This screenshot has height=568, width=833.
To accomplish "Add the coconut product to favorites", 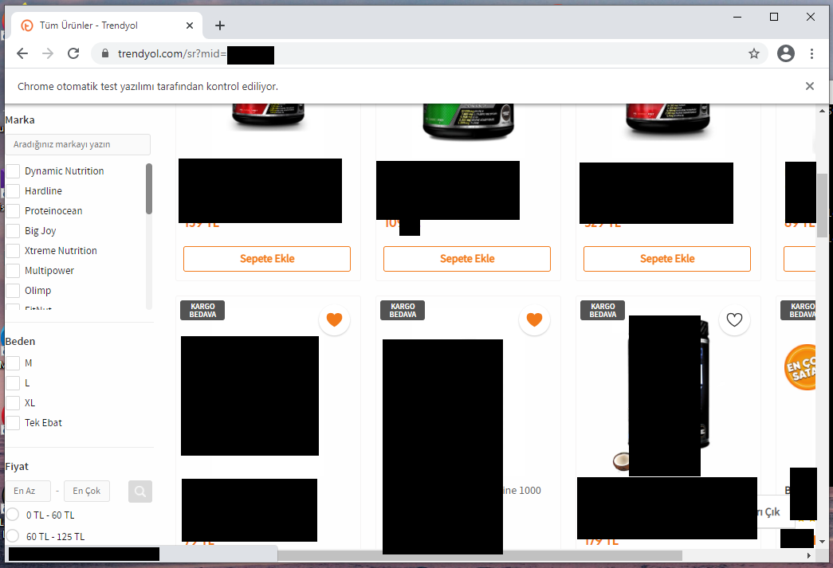I will (x=734, y=319).
